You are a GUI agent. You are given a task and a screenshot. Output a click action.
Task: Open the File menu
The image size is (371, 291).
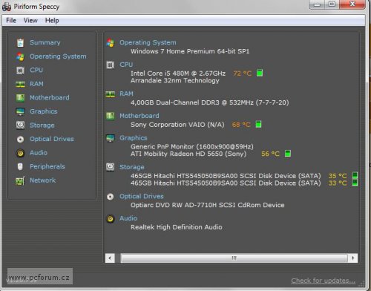pos(11,20)
